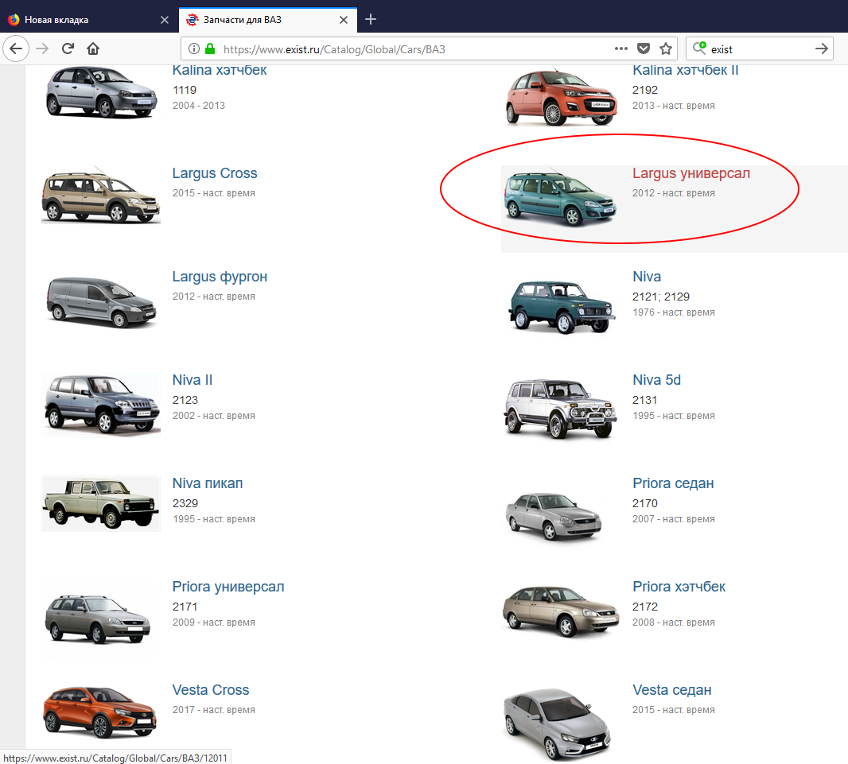Open the Niva 5d model link
Viewport: 848px width, 764px height.
[x=656, y=380]
